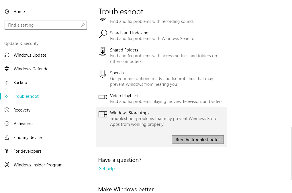Image resolution: width=292 pixels, height=193 pixels.
Task: Click the Video Playback camera icon
Action: tap(103, 97)
